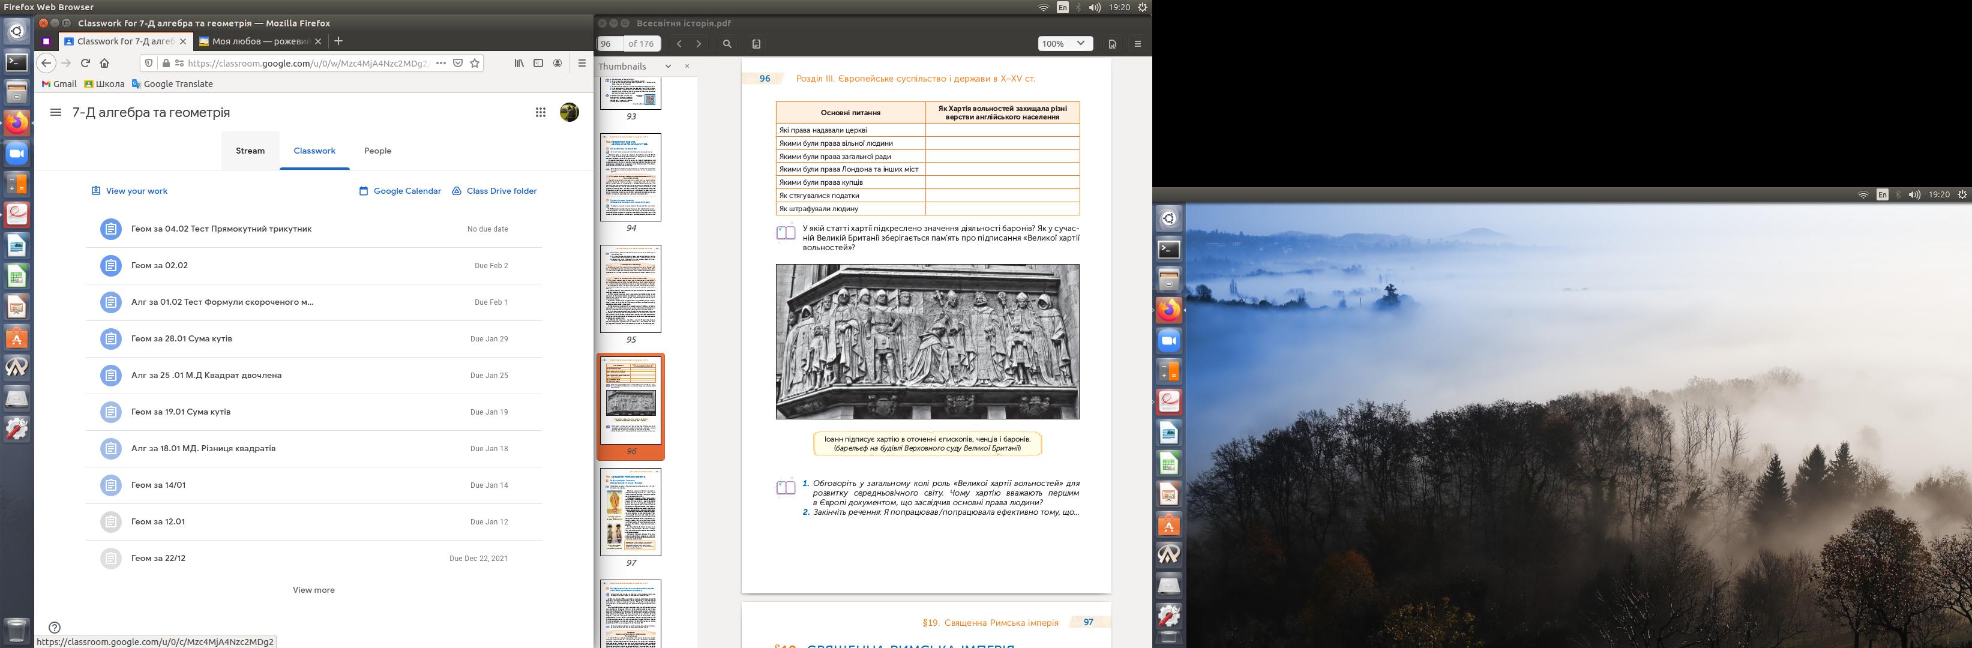Open Геом за 28.01 Сума кутів assignment

(181, 338)
